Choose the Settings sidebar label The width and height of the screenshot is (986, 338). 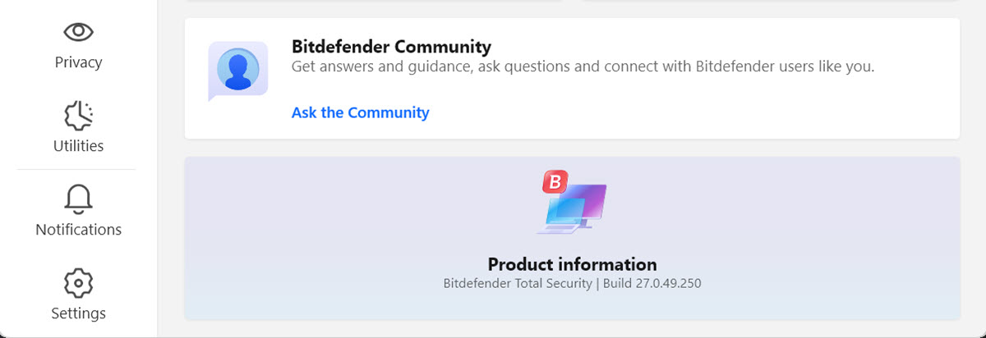pyautogui.click(x=78, y=313)
